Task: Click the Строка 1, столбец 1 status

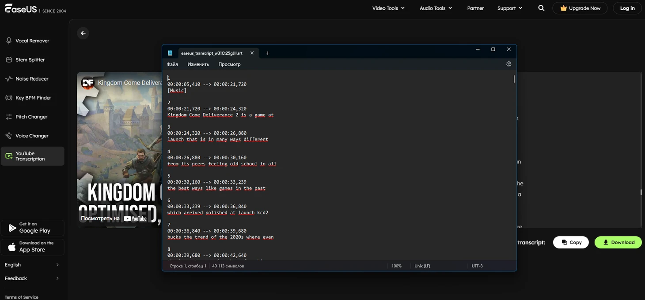Action: click(x=188, y=266)
